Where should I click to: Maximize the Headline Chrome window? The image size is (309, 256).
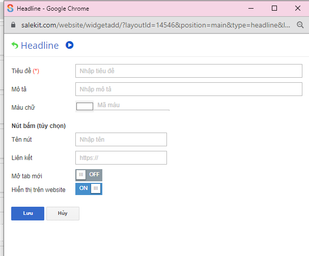click(274, 9)
